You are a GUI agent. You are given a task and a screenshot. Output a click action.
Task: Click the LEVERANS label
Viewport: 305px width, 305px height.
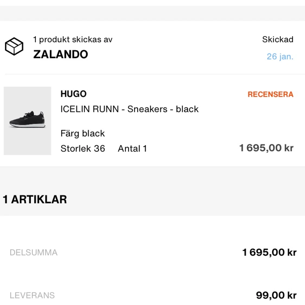[x=32, y=295]
